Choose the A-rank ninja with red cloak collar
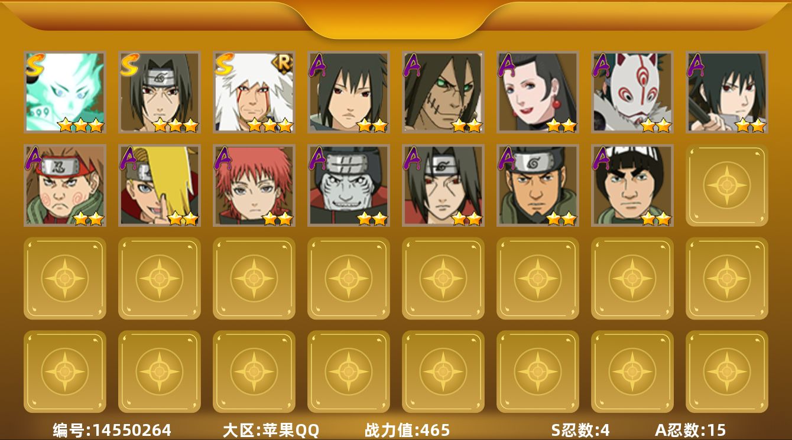This screenshot has width=792, height=440. pyautogui.click(x=443, y=185)
